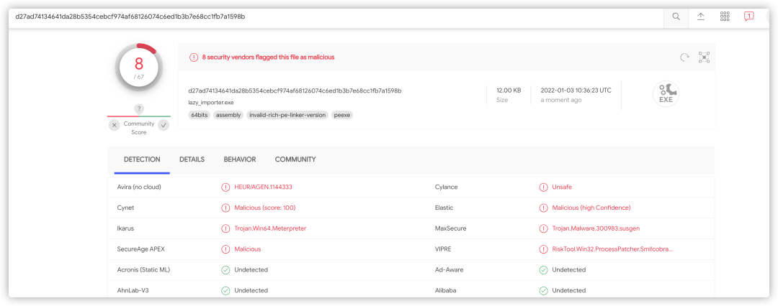Open the COMMUNITY tab
Viewport: 778px width, 306px height.
tap(295, 159)
